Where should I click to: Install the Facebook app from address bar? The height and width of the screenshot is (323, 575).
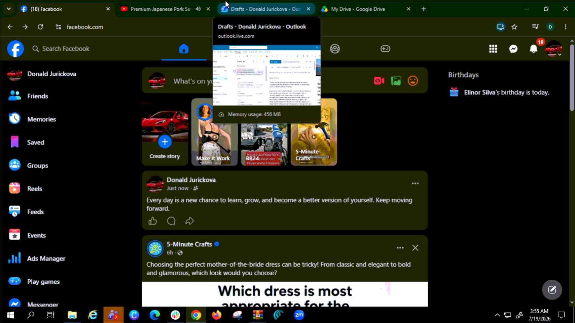(x=501, y=27)
